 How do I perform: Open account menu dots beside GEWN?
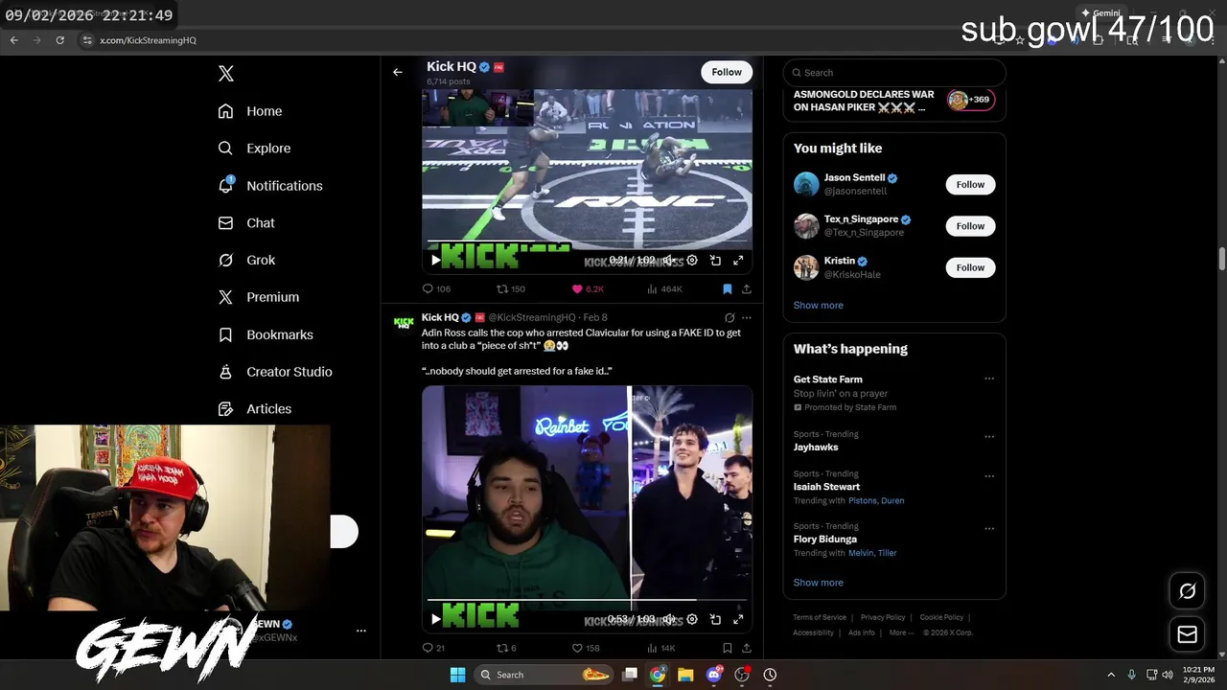[x=361, y=631]
